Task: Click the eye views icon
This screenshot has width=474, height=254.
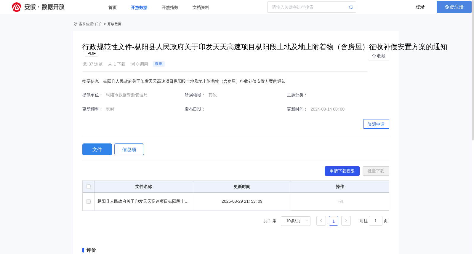Action: pos(85,64)
